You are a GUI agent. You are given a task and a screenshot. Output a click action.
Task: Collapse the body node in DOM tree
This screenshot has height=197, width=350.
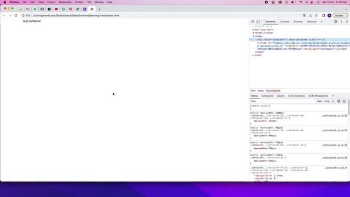click(x=253, y=36)
